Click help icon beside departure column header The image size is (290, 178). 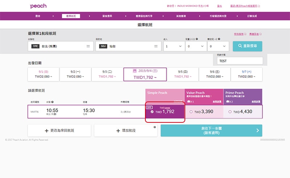pyautogui.click(x=53, y=102)
